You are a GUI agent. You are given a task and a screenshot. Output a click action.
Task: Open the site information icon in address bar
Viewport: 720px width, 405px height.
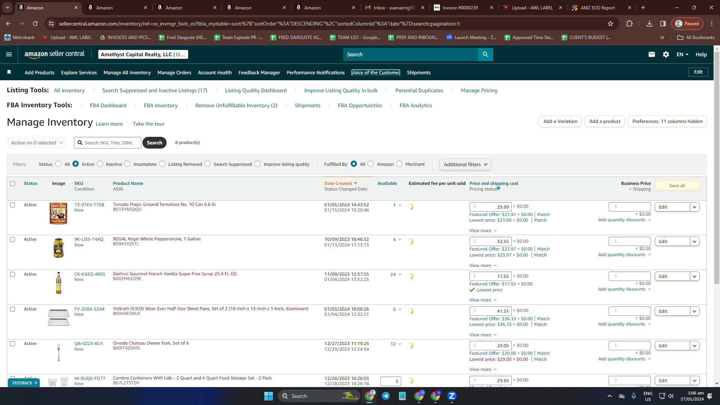click(51, 24)
